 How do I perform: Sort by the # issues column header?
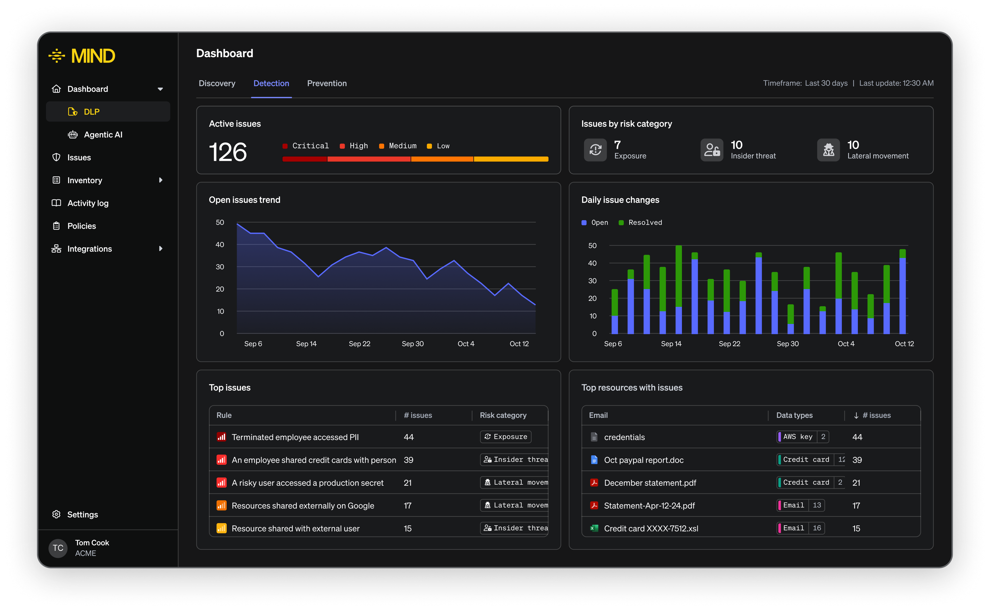(x=872, y=415)
